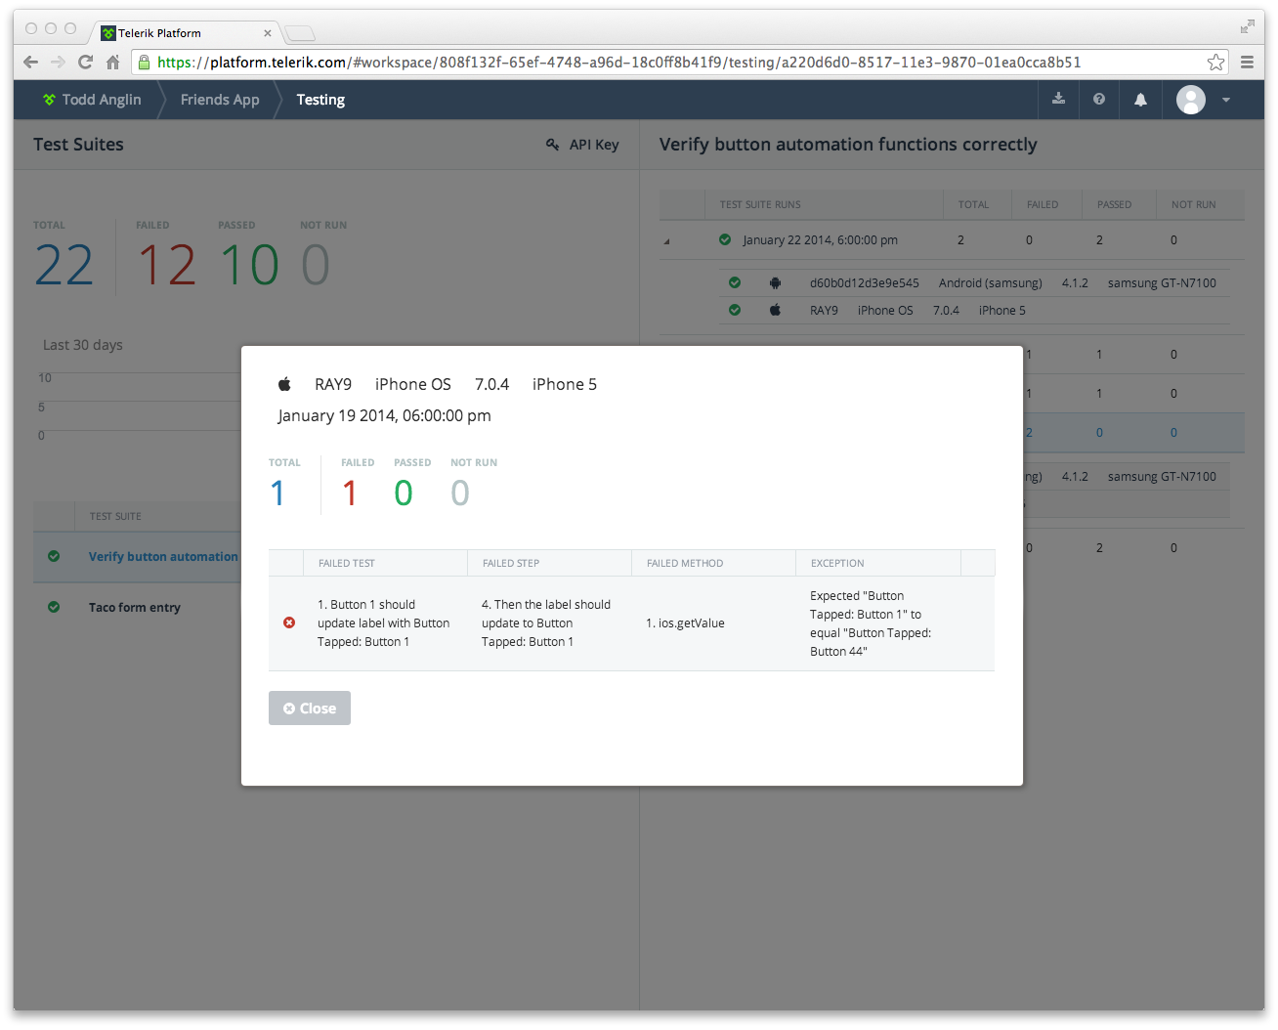
Task: Click the Apple icon in the RAY9 result row
Action: coord(775,311)
